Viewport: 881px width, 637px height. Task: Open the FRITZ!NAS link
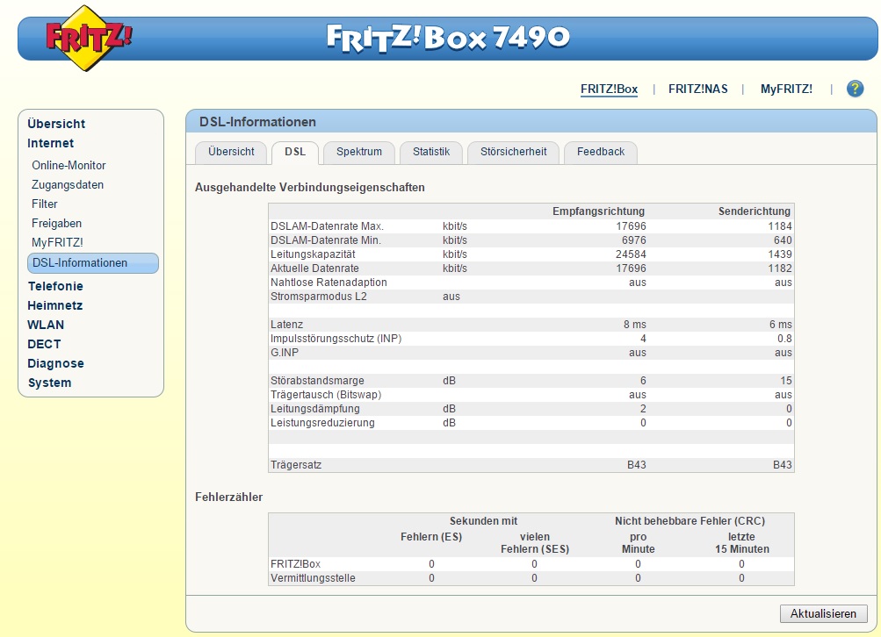[x=697, y=89]
